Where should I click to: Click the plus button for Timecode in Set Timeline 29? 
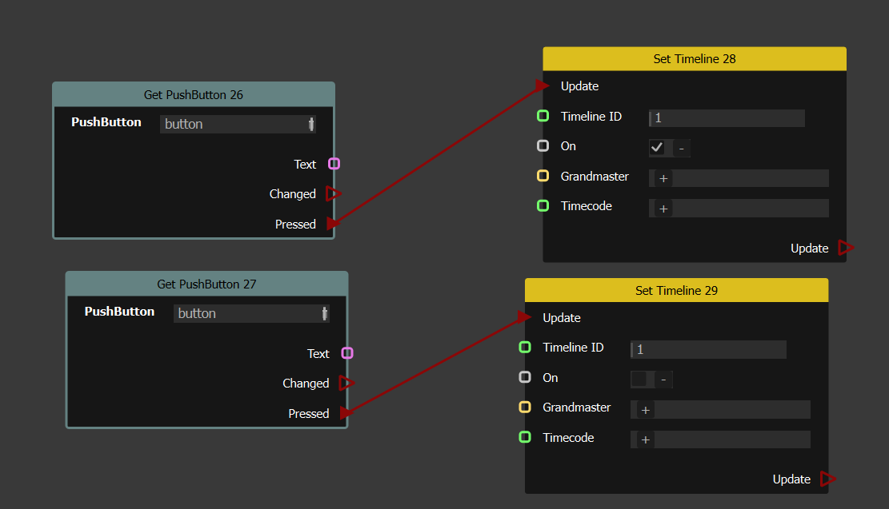tap(645, 439)
